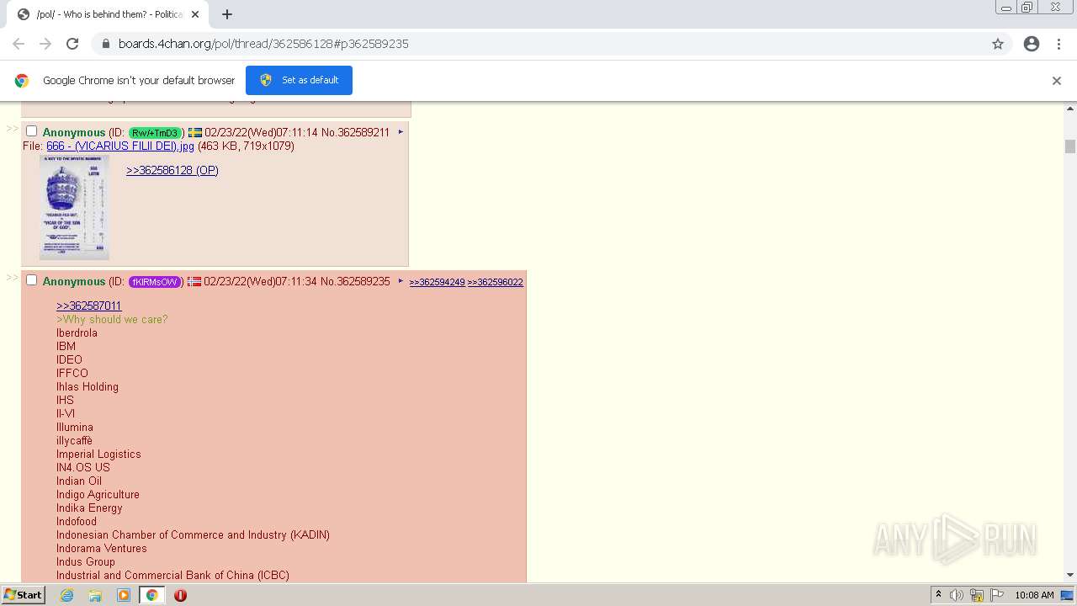Viewport: 1077px width, 606px height.
Task: View site information lock icon
Action: click(x=106, y=44)
